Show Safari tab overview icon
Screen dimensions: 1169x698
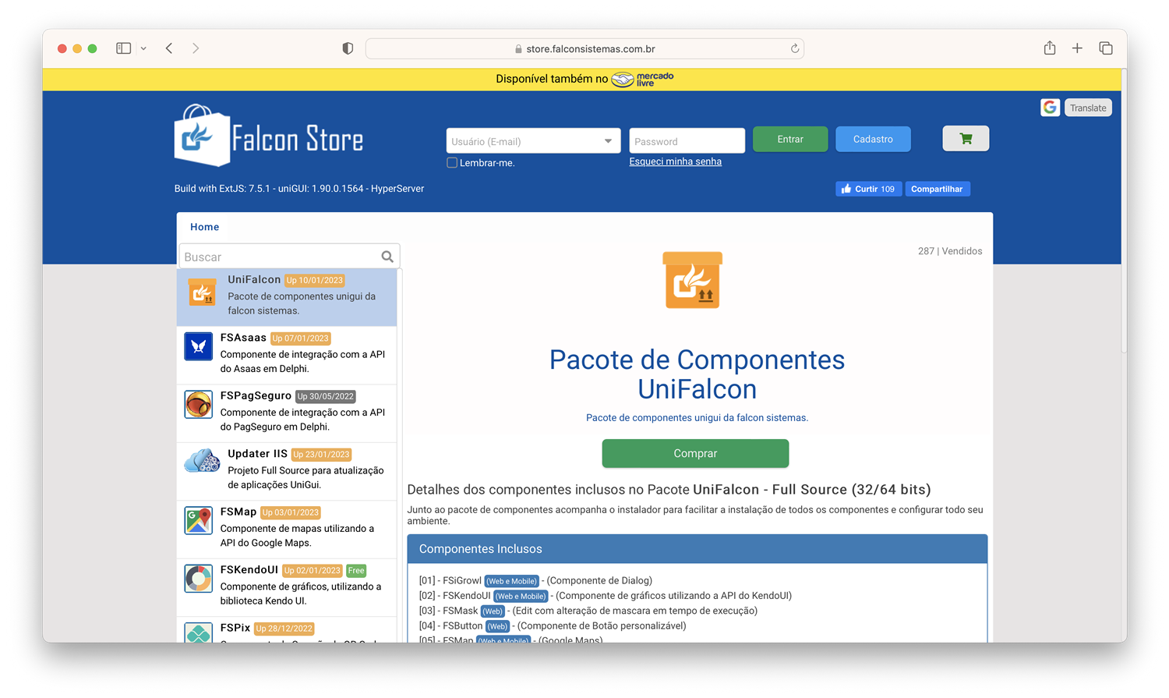[x=1106, y=48]
